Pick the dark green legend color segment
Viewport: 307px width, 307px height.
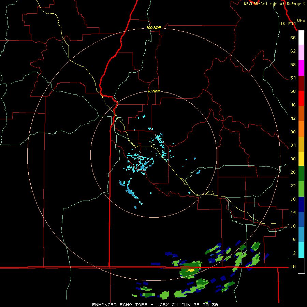[301, 174]
